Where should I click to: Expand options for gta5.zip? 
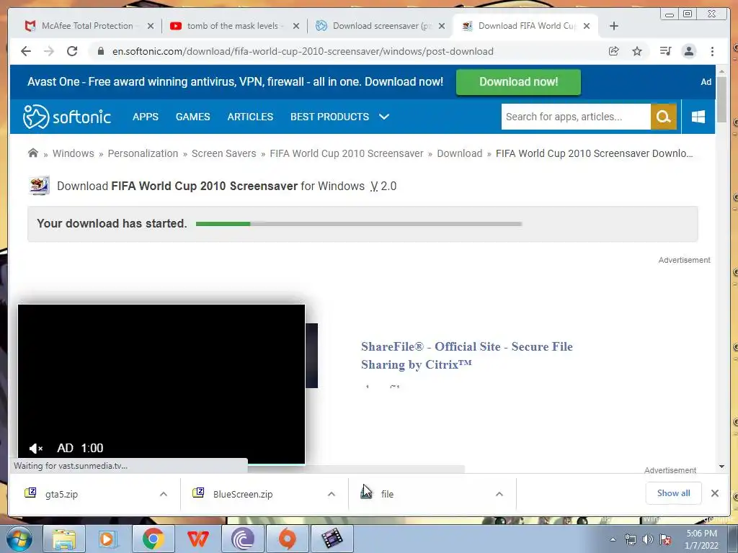pos(164,494)
